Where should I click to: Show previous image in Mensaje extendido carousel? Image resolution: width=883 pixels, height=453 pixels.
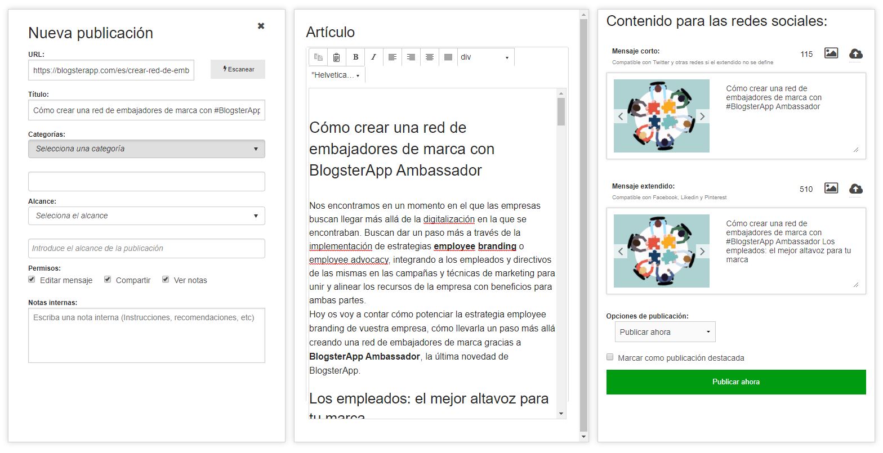[x=621, y=252]
